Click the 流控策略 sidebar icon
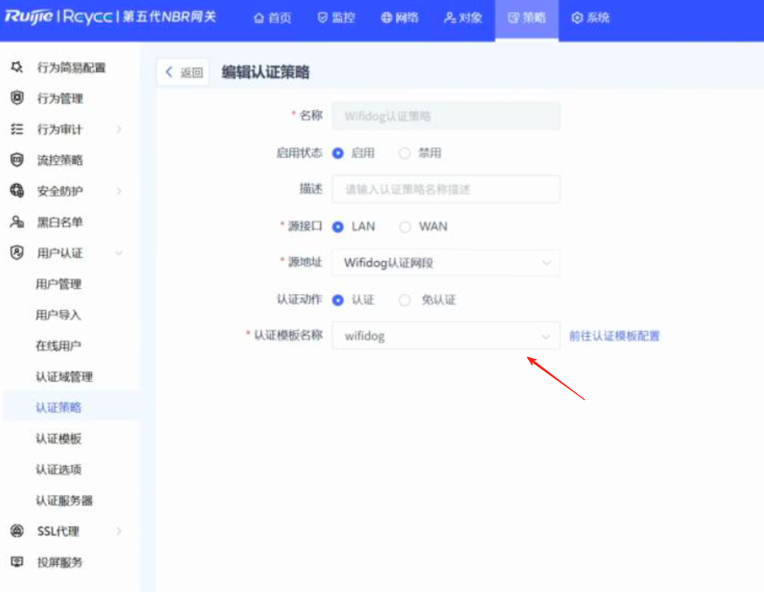This screenshot has height=592, width=764. point(17,161)
